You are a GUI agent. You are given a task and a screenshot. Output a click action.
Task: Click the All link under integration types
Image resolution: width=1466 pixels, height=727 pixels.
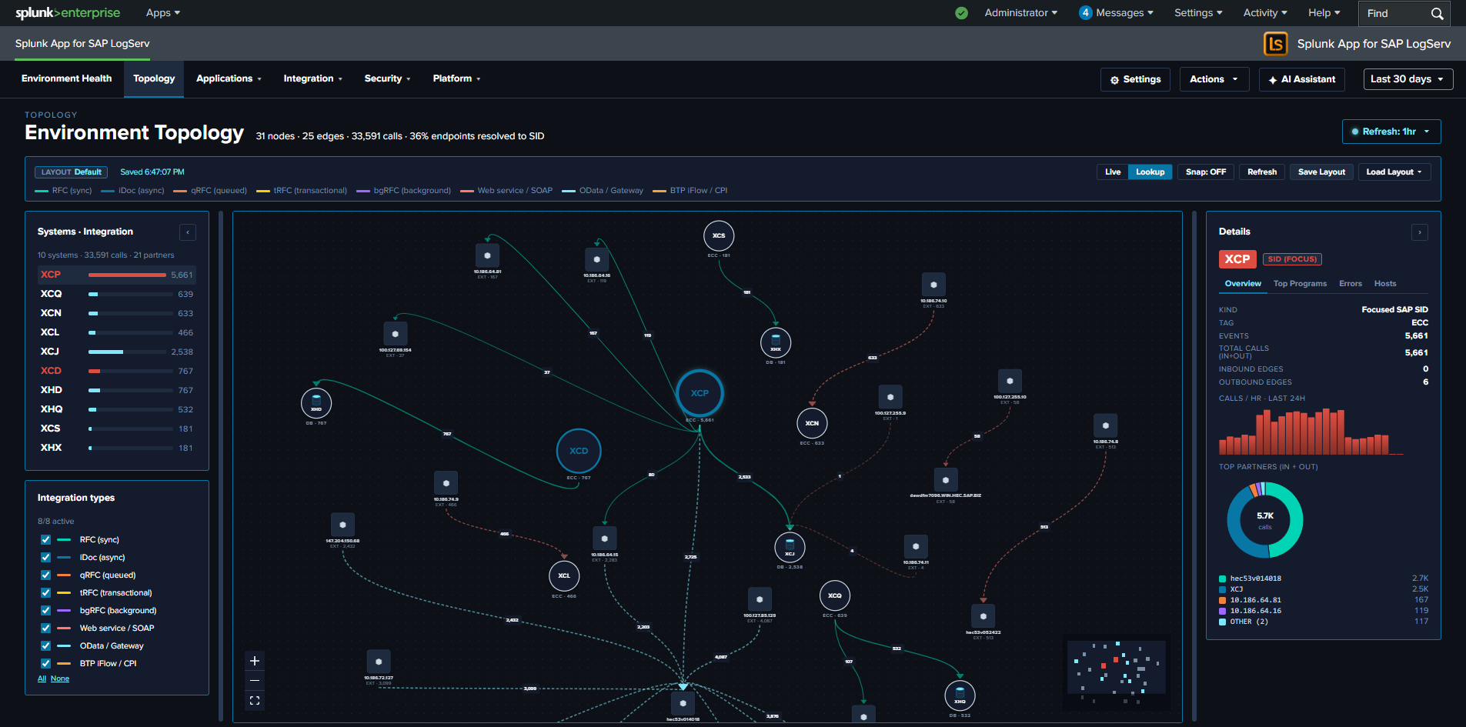click(x=42, y=679)
